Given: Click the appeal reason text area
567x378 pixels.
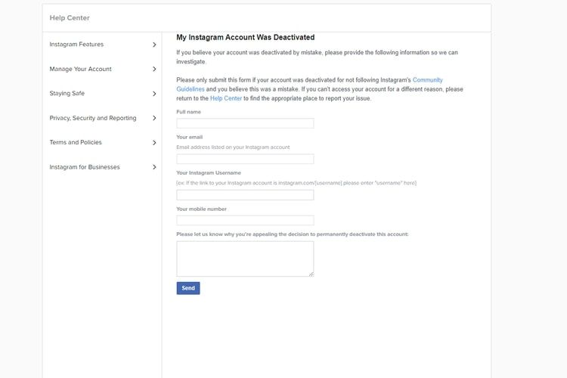Looking at the screenshot, I should pyautogui.click(x=245, y=259).
